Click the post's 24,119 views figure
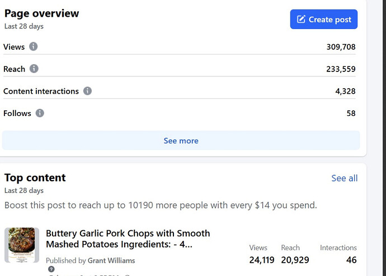Image resolution: width=386 pixels, height=276 pixels. [262, 260]
